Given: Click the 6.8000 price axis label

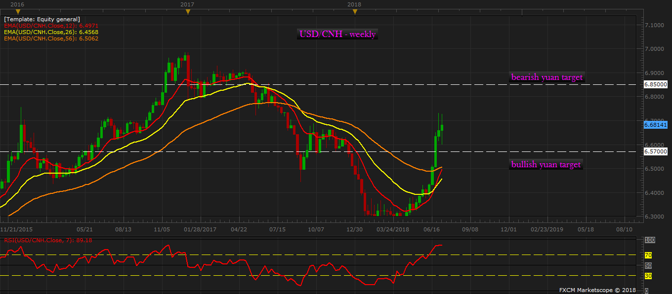Looking at the screenshot, I should pyautogui.click(x=654, y=97).
